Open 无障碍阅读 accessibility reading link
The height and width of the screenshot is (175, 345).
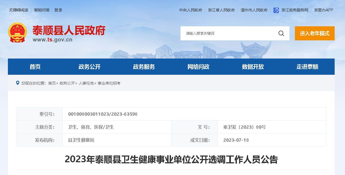[19, 10]
